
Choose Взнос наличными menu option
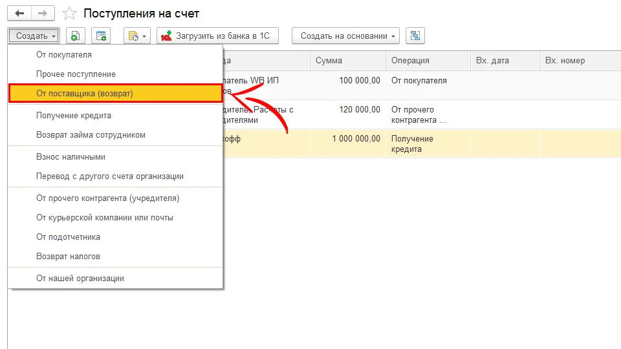[71, 157]
